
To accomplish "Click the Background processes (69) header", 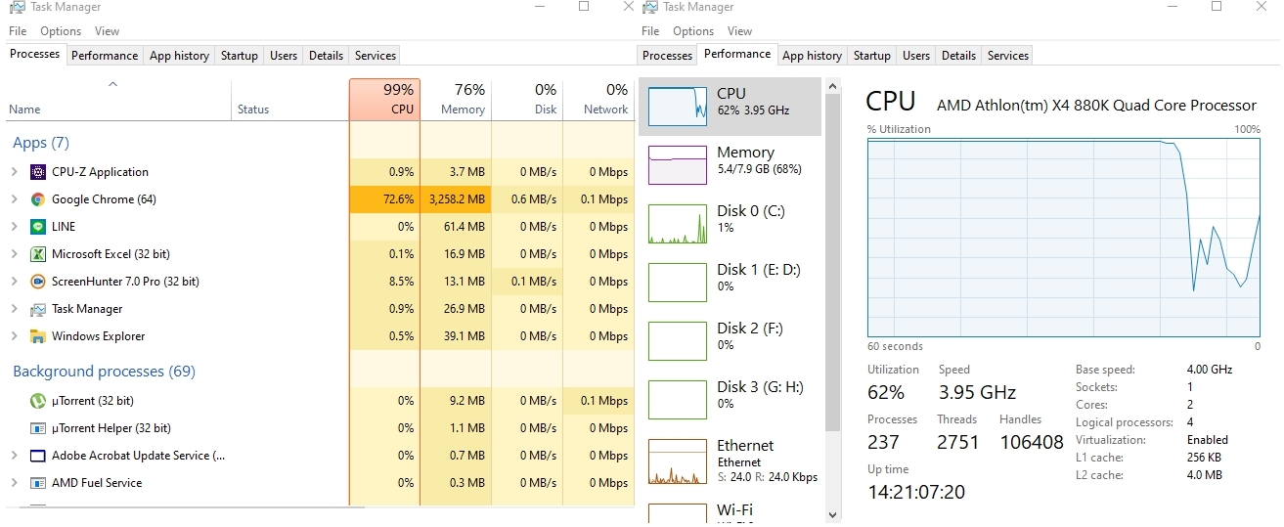I will click(x=104, y=372).
